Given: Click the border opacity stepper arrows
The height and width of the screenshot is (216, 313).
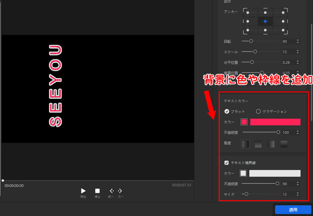Looking at the screenshot, I should coord(298,184).
